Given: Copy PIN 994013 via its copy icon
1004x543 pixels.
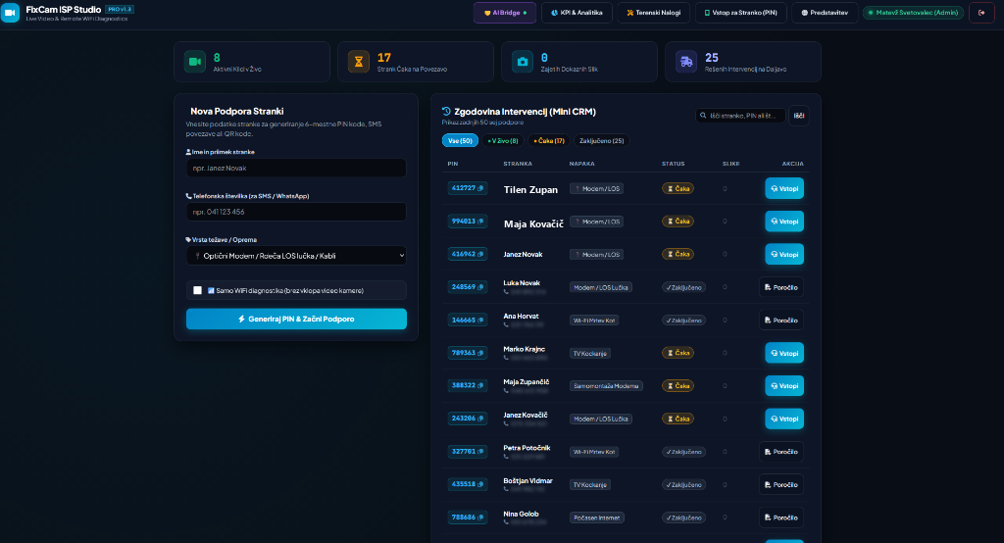Looking at the screenshot, I should click(480, 222).
